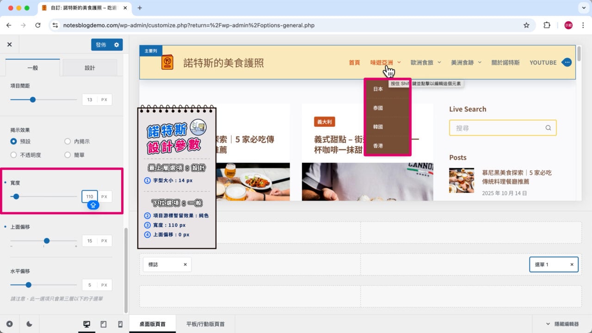
Task: Select the 不透明度 hover effect option
Action: coord(14,155)
